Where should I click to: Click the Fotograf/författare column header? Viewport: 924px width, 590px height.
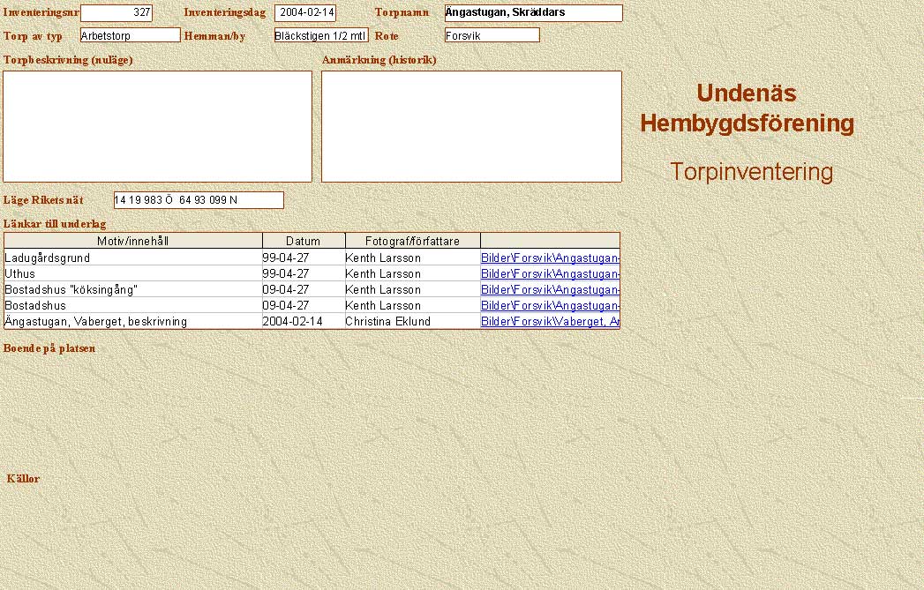412,241
